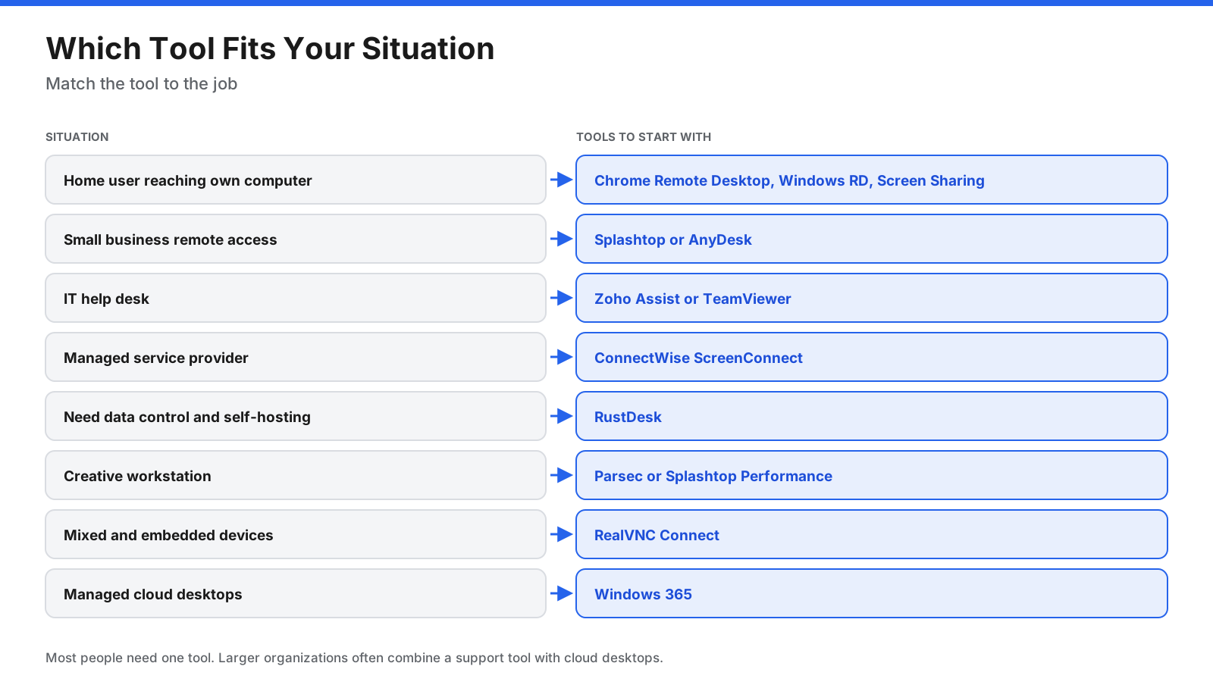Click the arrow after IT help desk

click(561, 298)
